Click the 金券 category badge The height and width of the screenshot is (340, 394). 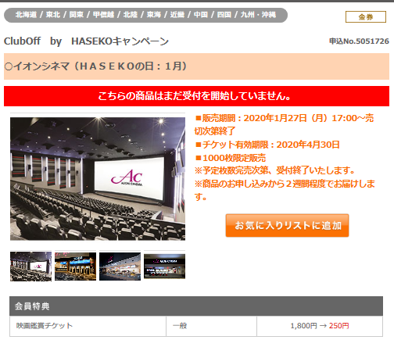(x=366, y=17)
